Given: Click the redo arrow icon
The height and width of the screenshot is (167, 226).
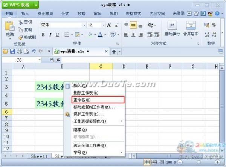Looking at the screenshot, I should pyautogui.click(x=41, y=51).
